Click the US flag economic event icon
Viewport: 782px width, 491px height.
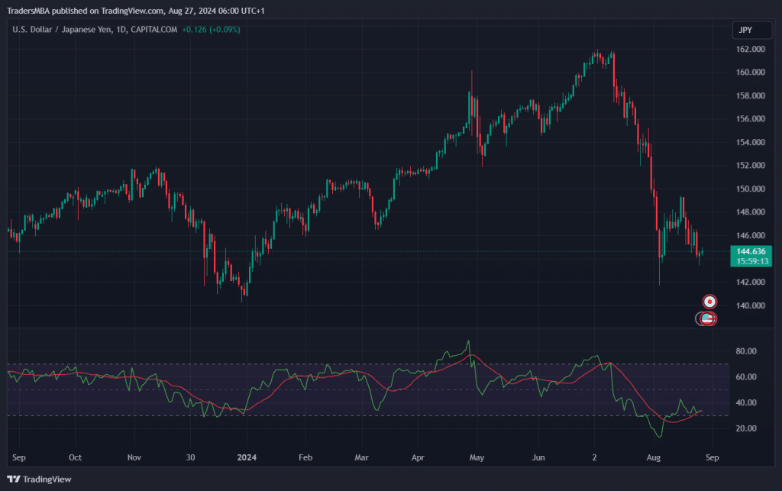point(706,318)
